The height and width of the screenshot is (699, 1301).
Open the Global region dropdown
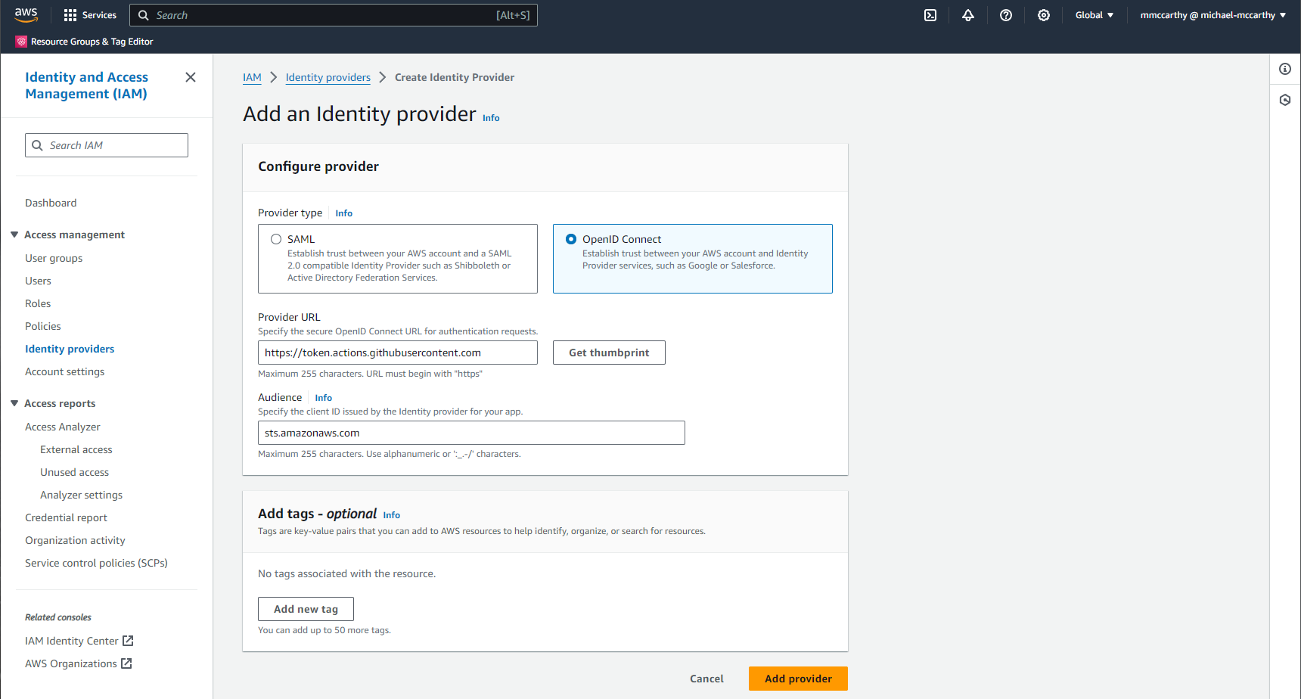[x=1095, y=15]
